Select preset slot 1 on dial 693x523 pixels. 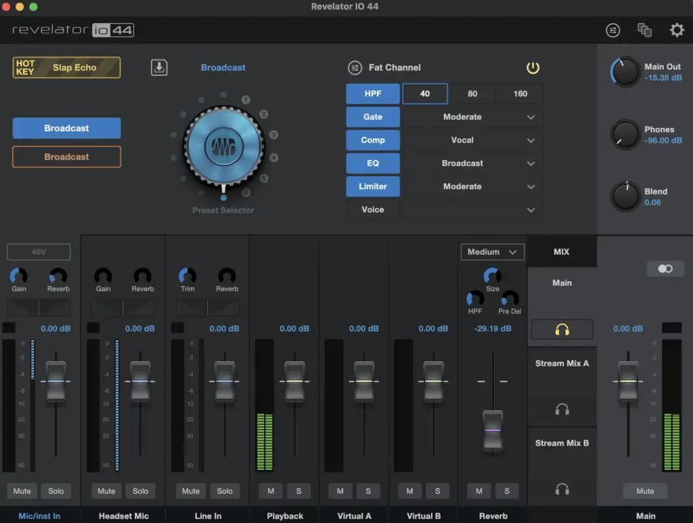pos(246,100)
